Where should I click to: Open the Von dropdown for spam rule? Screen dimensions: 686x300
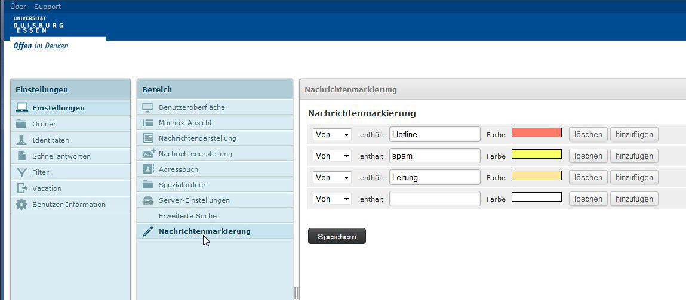click(x=332, y=156)
